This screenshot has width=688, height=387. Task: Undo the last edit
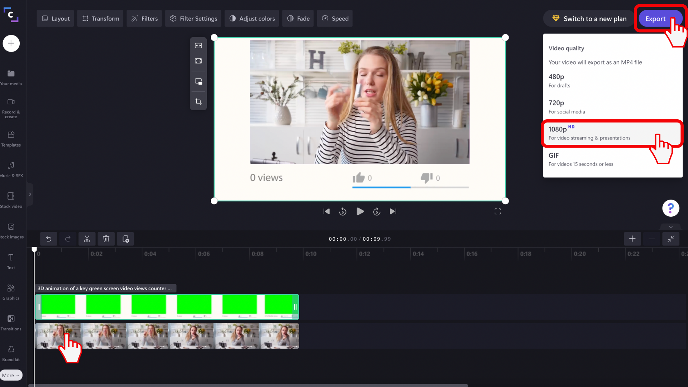(49, 239)
